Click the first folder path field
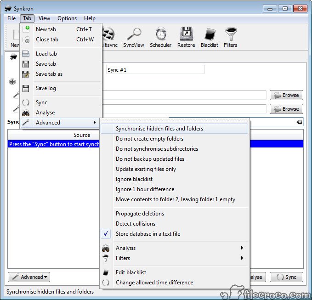This screenshot has height=300, width=312. (184, 95)
